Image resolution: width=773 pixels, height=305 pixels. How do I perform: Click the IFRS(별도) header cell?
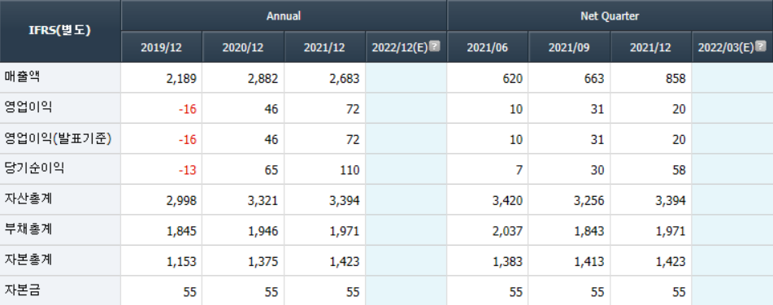tap(60, 31)
